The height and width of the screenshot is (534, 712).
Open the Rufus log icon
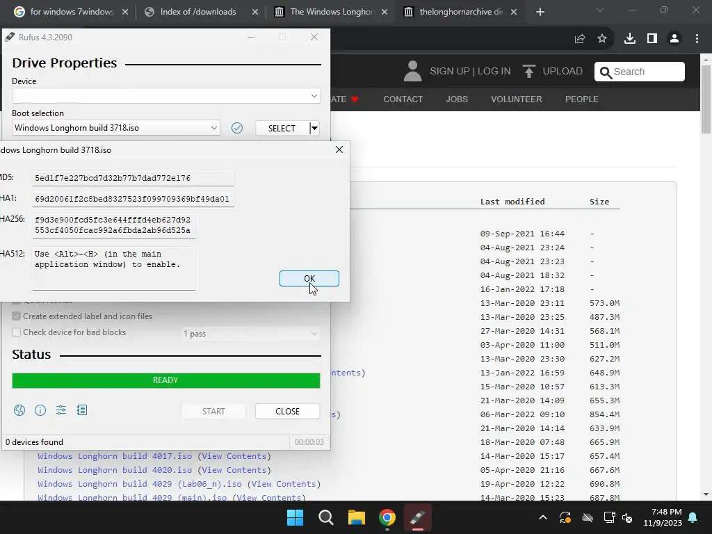tap(82, 410)
